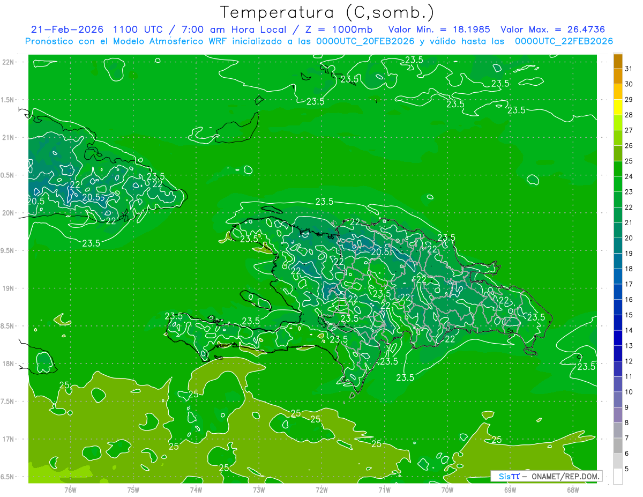This screenshot has height=497, width=643.
Task: Click the '20N' latitude axis label
Action: [x=9, y=213]
